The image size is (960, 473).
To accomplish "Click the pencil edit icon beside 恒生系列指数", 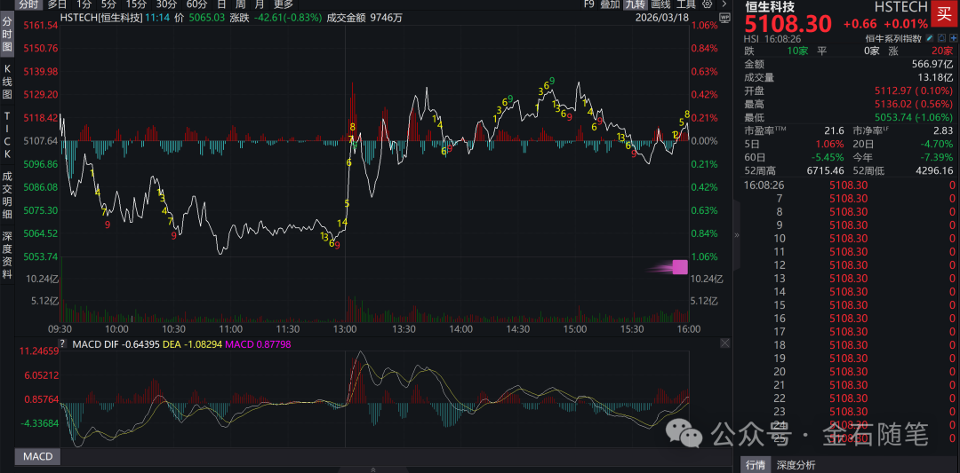I will pos(930,38).
